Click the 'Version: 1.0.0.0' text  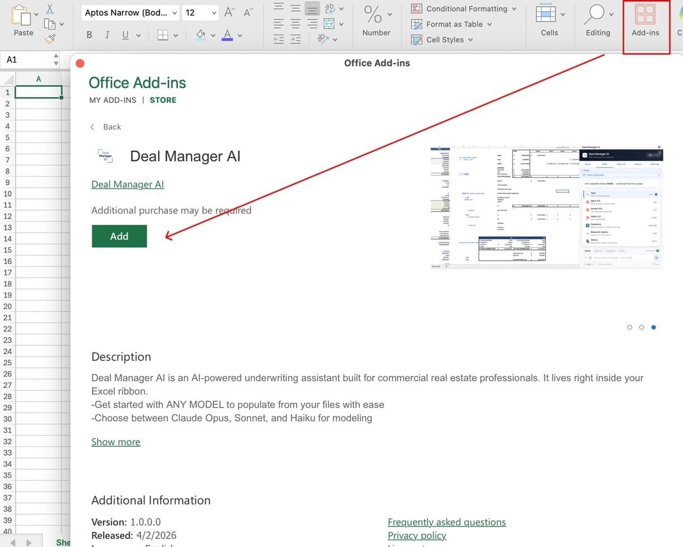(126, 522)
